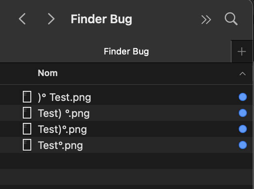Select the Finder Bug tab
The height and width of the screenshot is (189, 254).
[x=126, y=52]
